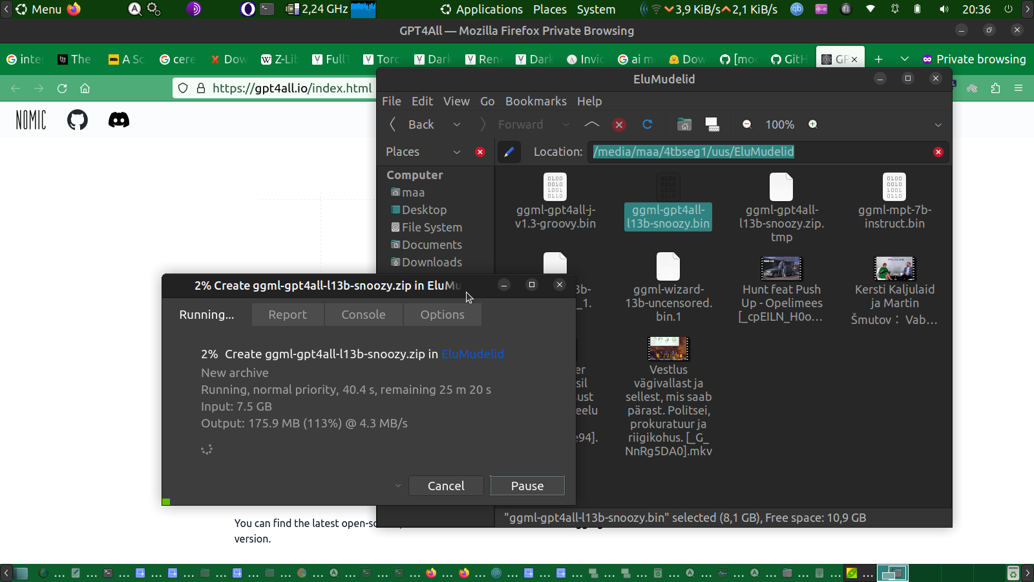The width and height of the screenshot is (1034, 582).
Task: Open Desktop in Places sidebar
Action: [419, 210]
